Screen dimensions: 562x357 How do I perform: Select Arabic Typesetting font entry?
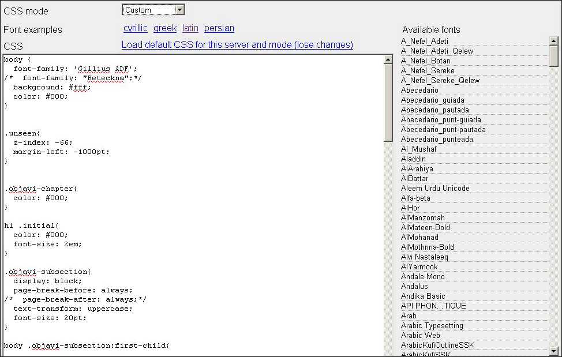tap(432, 325)
